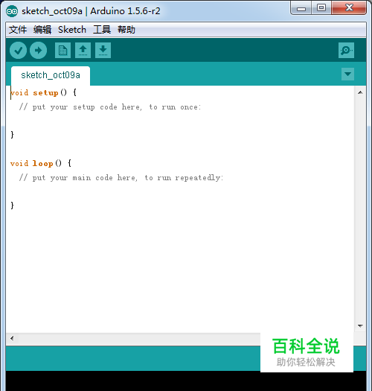Click the 'void setup() {' code line
The width and height of the screenshot is (372, 391).
point(43,93)
